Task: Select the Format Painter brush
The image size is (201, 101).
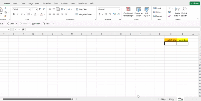Action: point(5,16)
